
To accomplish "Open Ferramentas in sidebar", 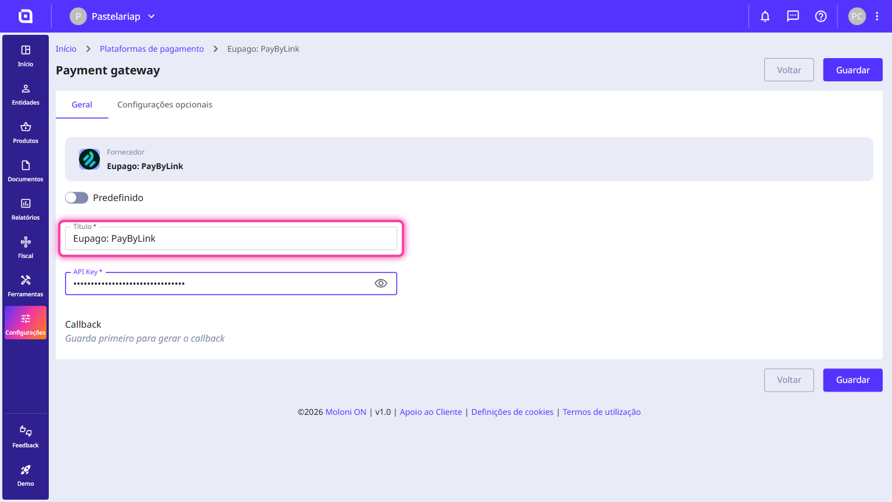I will pyautogui.click(x=26, y=286).
